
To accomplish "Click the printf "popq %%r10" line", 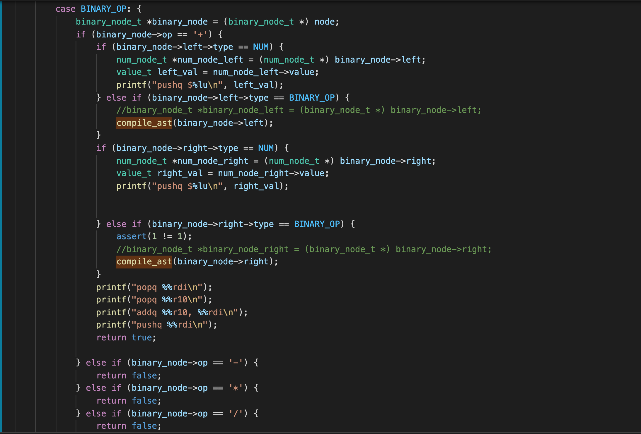I will pos(154,299).
